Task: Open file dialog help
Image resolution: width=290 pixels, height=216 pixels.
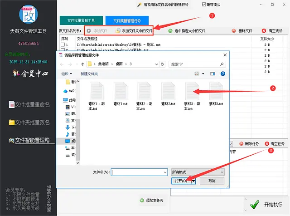Action: (223, 74)
